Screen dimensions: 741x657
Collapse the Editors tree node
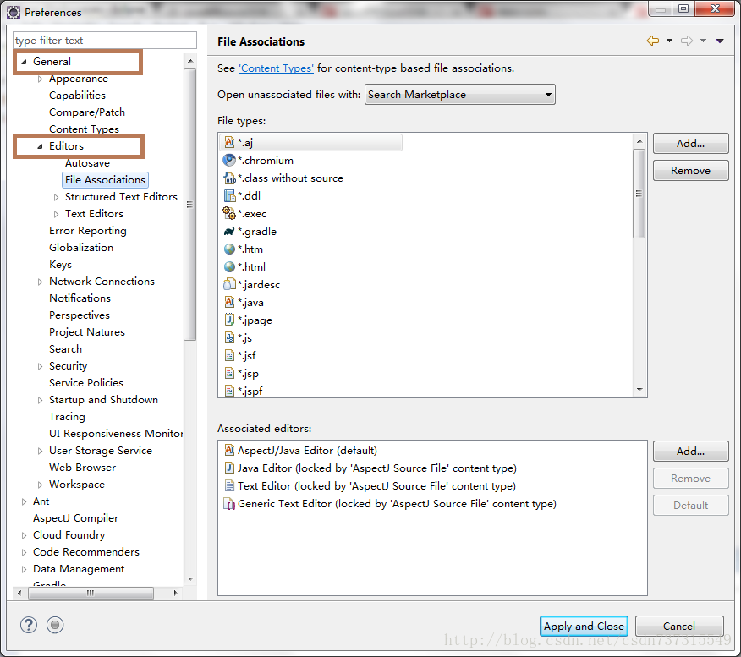tap(40, 146)
